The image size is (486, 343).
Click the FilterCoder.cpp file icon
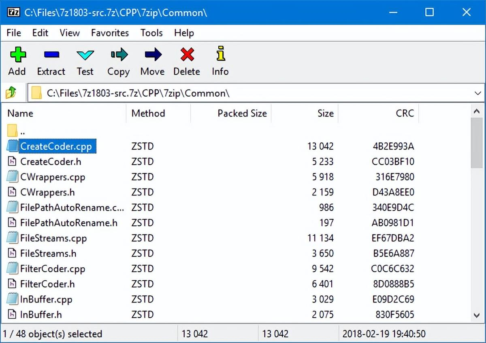[x=13, y=269]
